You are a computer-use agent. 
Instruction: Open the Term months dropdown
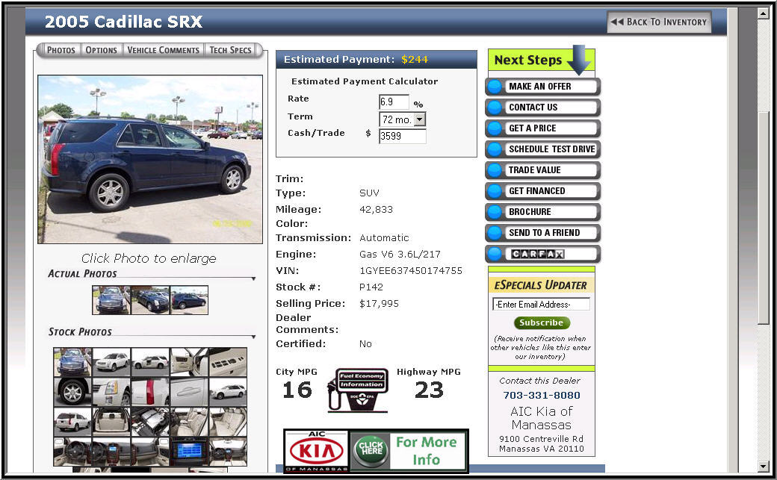tap(403, 119)
